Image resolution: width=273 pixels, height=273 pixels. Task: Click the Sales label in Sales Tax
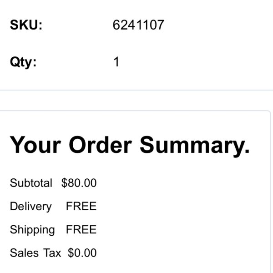click(25, 253)
